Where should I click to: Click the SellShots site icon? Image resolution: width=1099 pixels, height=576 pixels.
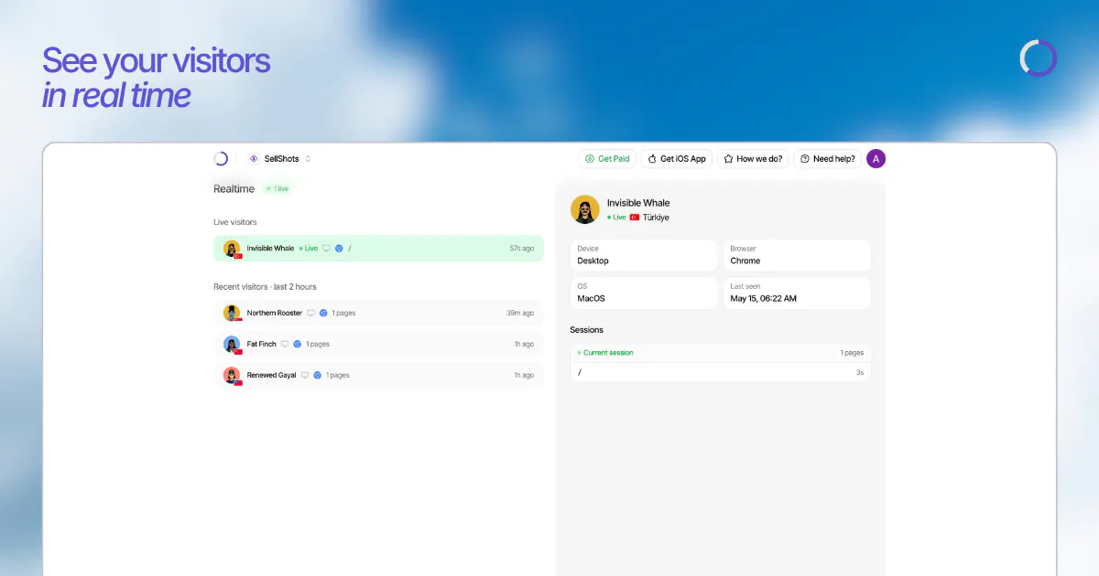pos(254,158)
